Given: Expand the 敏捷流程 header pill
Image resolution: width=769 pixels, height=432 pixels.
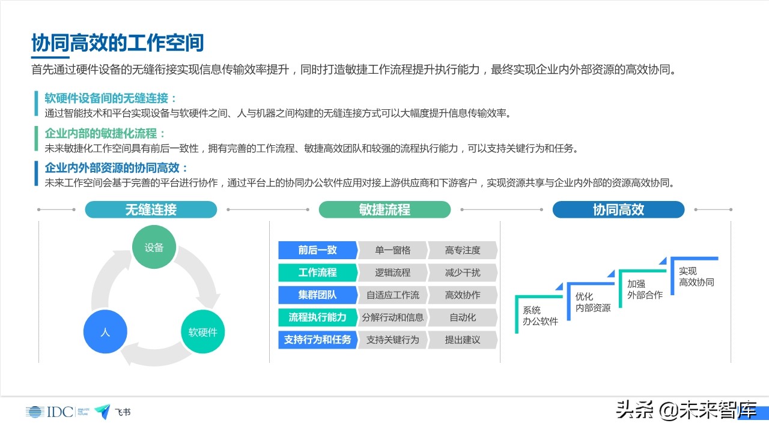Looking at the screenshot, I should coord(384,209).
